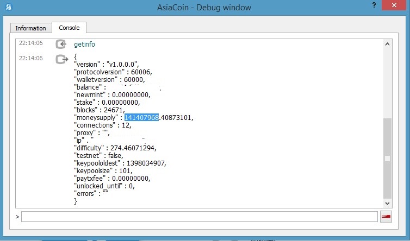Click the reply output arrow icon
This screenshot has width=410, height=241.
click(61, 59)
